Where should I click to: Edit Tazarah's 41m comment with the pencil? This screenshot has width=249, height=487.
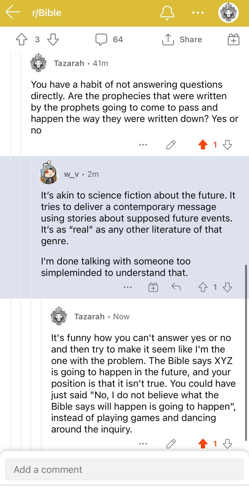click(171, 145)
